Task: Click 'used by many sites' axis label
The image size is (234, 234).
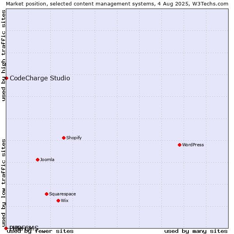Action: click(x=196, y=231)
